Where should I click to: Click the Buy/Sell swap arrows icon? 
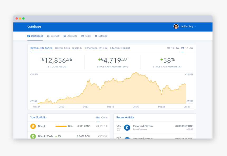pyautogui.click(x=48, y=36)
